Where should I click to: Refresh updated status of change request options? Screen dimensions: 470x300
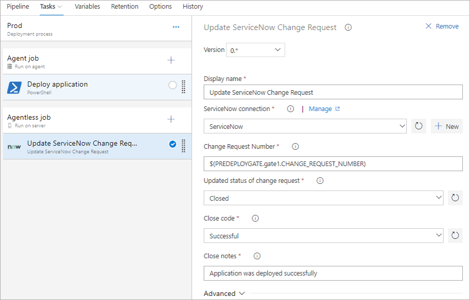click(x=455, y=198)
